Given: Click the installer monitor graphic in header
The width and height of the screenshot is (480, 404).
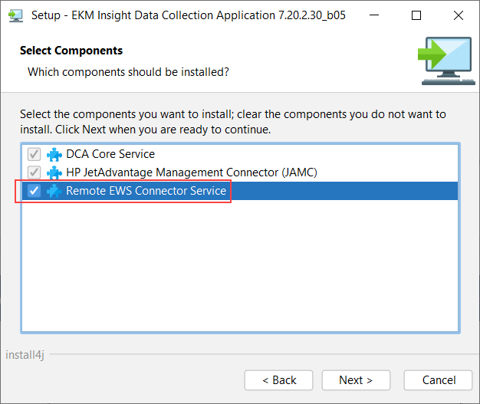Looking at the screenshot, I should click(x=446, y=61).
